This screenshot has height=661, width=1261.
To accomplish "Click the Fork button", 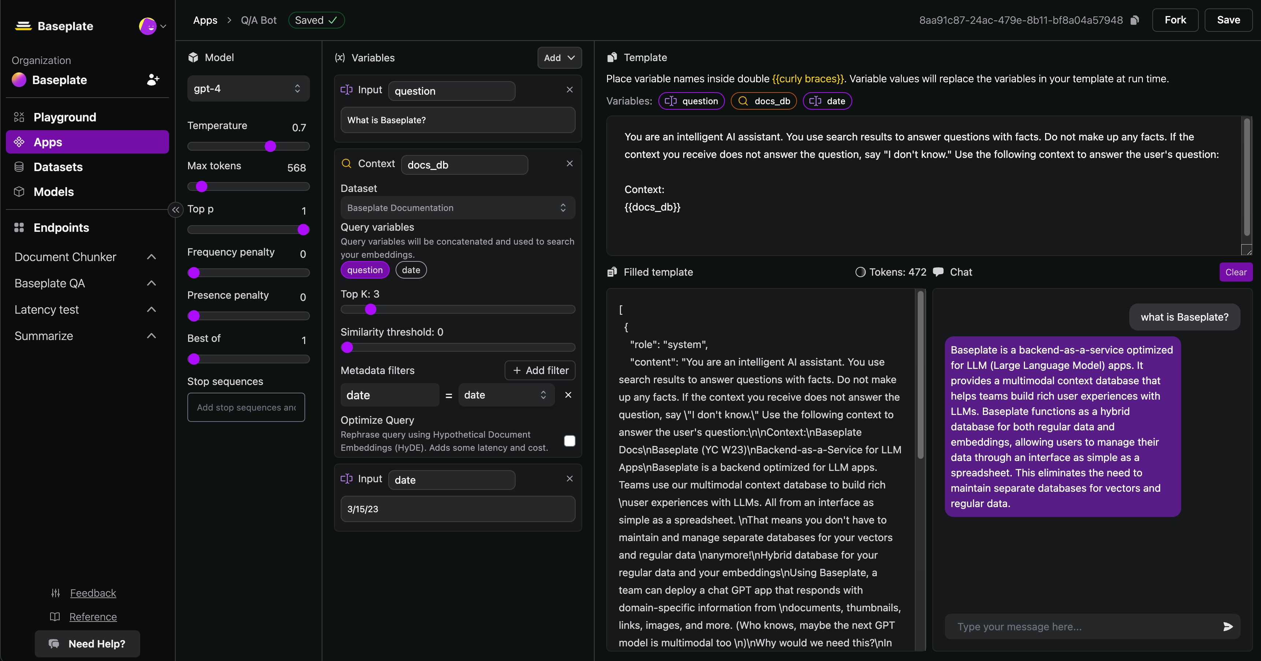I will tap(1175, 20).
